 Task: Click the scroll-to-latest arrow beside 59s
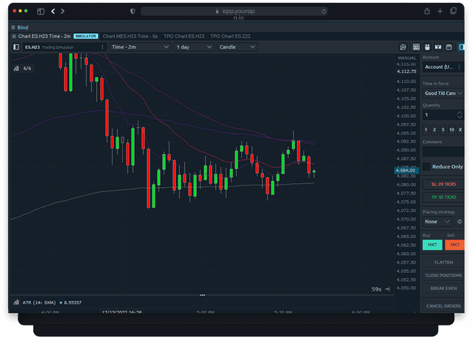coord(388,289)
